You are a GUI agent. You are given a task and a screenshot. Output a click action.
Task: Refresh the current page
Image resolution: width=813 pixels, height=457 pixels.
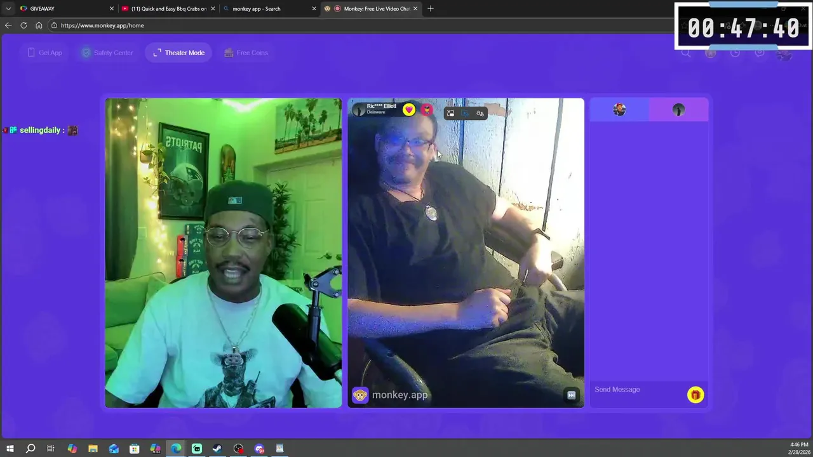[x=24, y=25]
